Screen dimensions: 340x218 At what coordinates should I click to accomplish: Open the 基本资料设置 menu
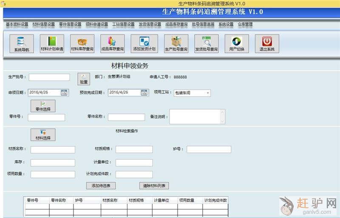click(17, 24)
